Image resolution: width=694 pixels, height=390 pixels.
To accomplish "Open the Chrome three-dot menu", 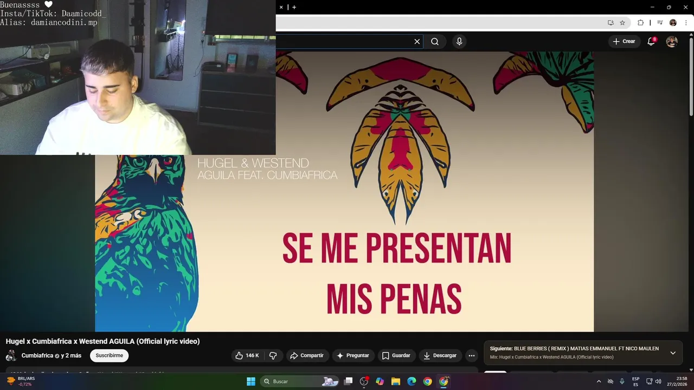I will pos(686,23).
